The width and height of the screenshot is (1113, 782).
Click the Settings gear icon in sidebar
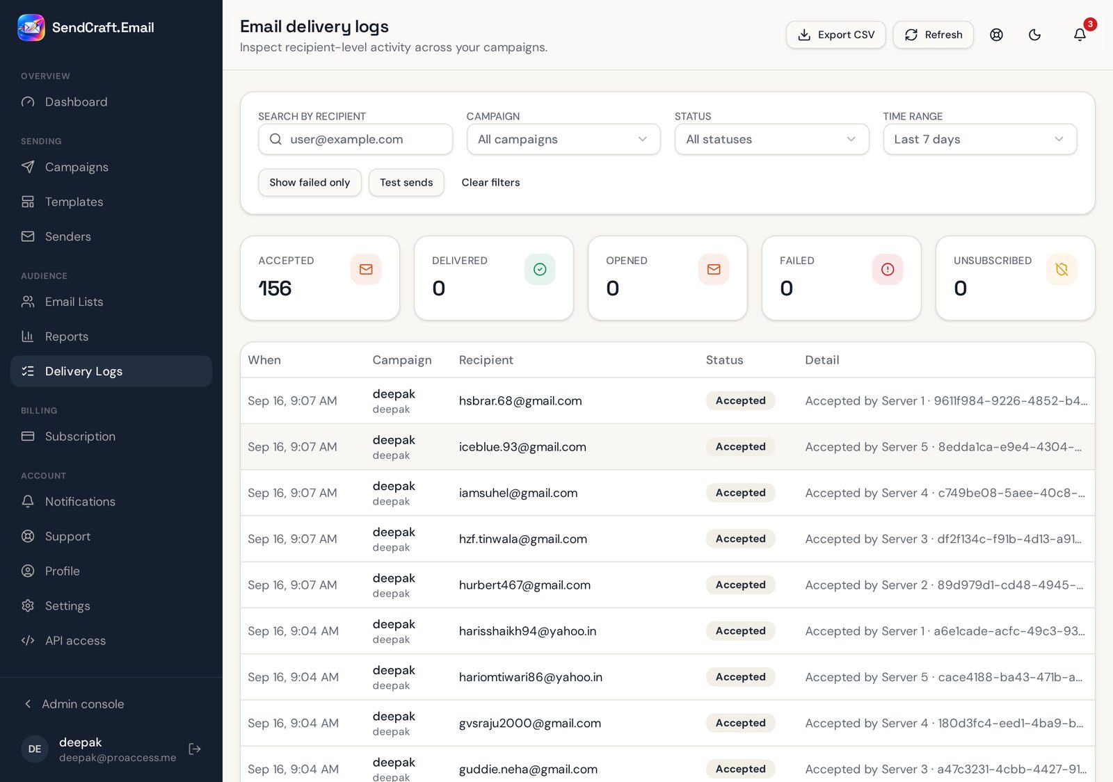pyautogui.click(x=28, y=605)
